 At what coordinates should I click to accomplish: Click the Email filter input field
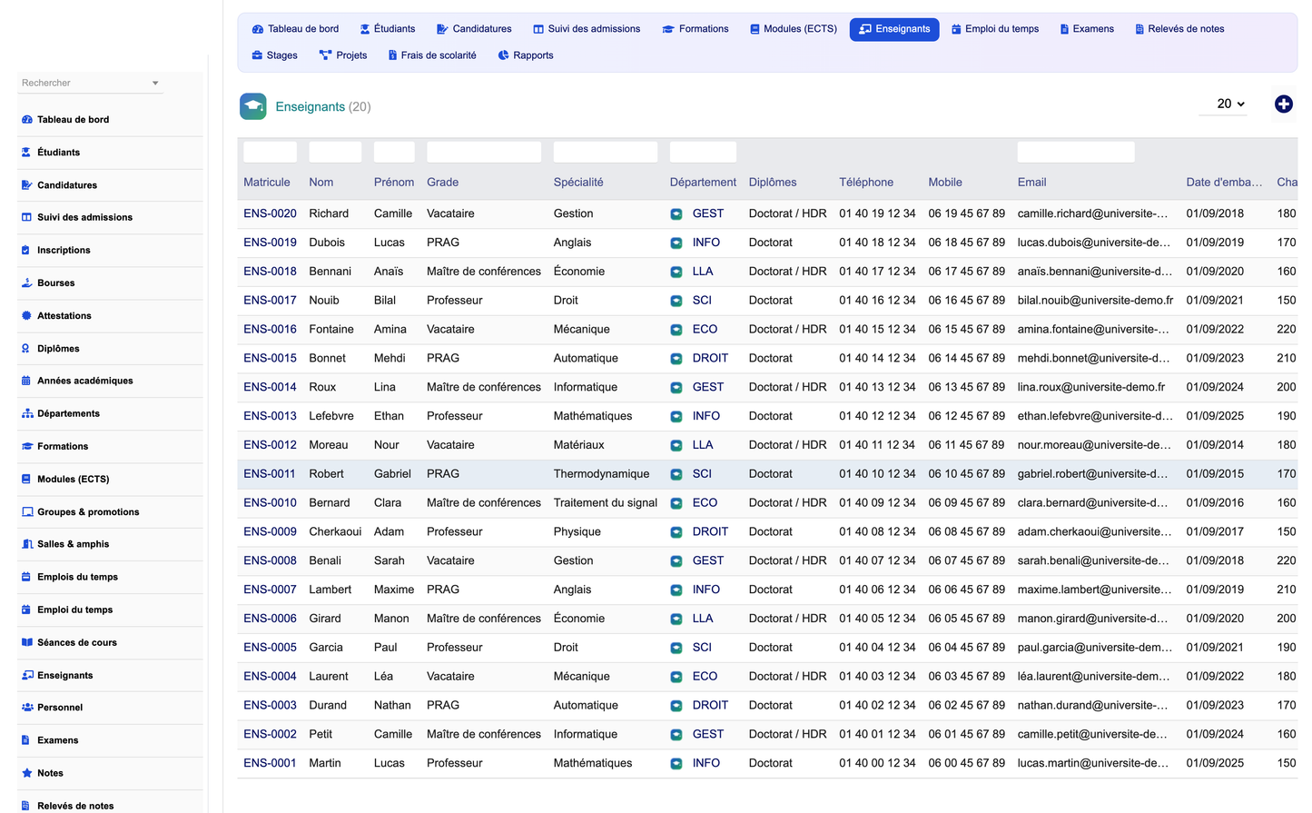[x=1076, y=152]
